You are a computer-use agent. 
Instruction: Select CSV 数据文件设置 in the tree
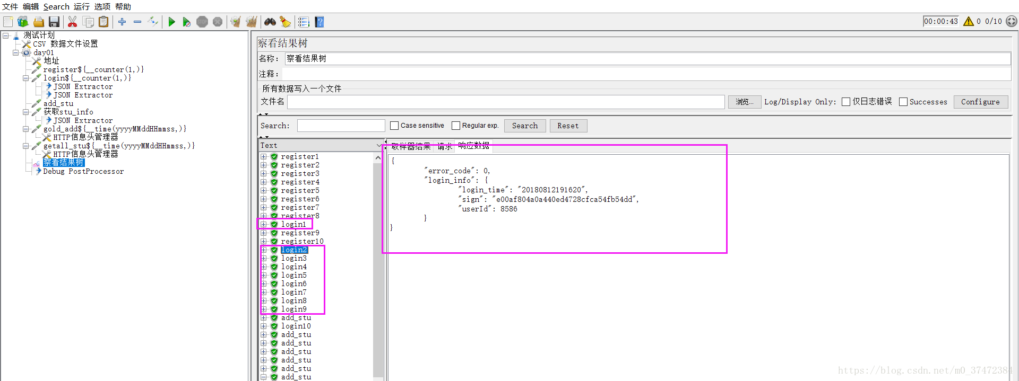65,44
